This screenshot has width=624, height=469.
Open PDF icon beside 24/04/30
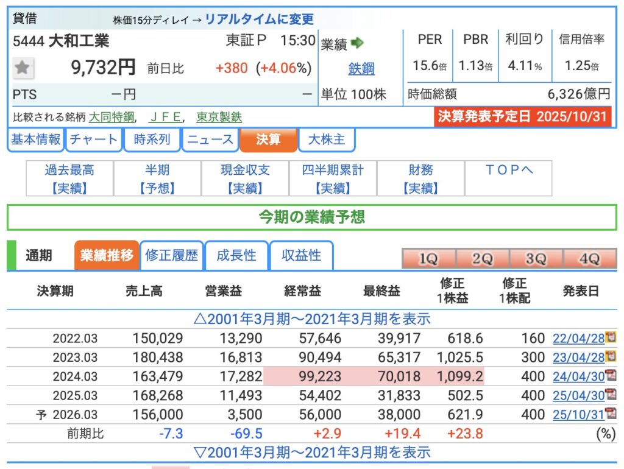[x=610, y=376]
